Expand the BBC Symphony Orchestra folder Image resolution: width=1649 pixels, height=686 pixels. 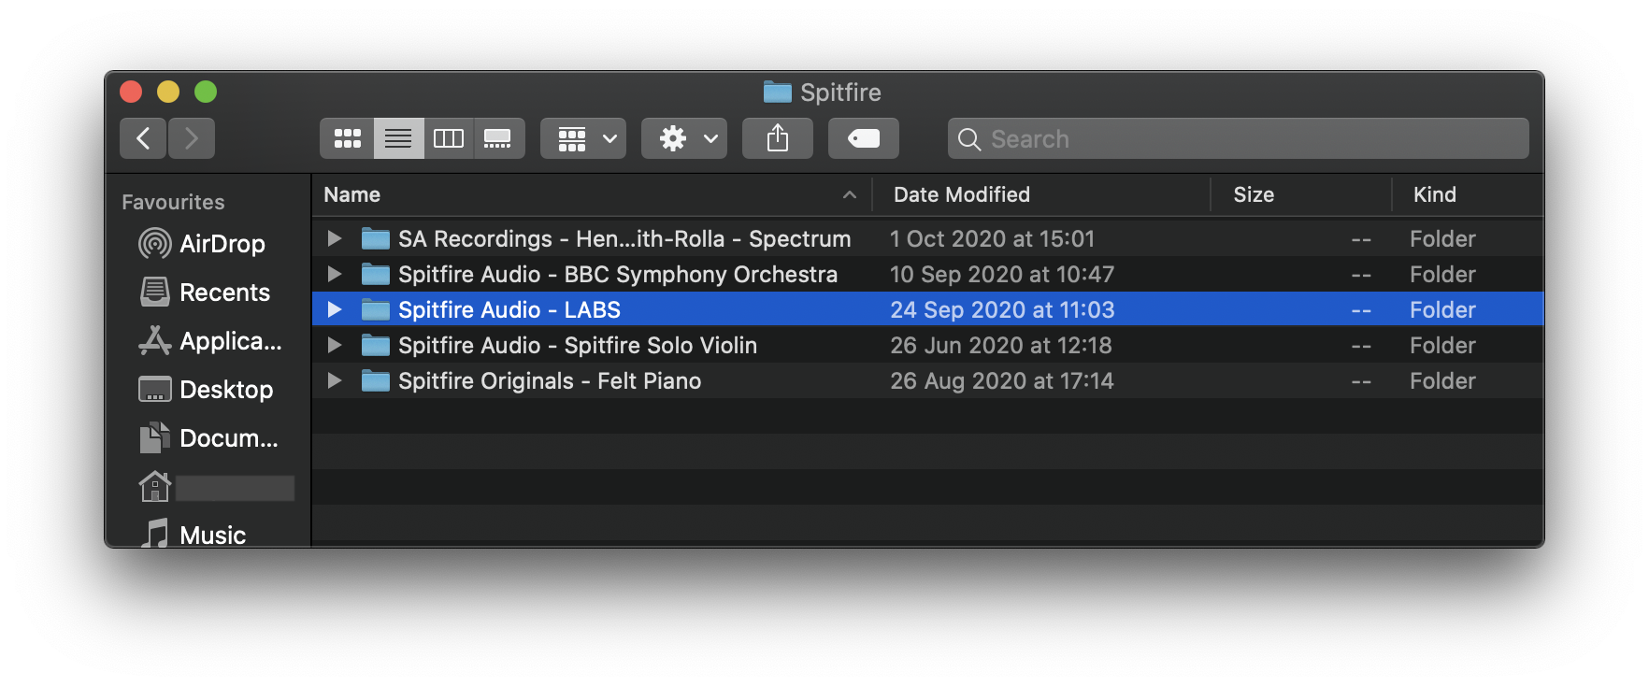(335, 274)
